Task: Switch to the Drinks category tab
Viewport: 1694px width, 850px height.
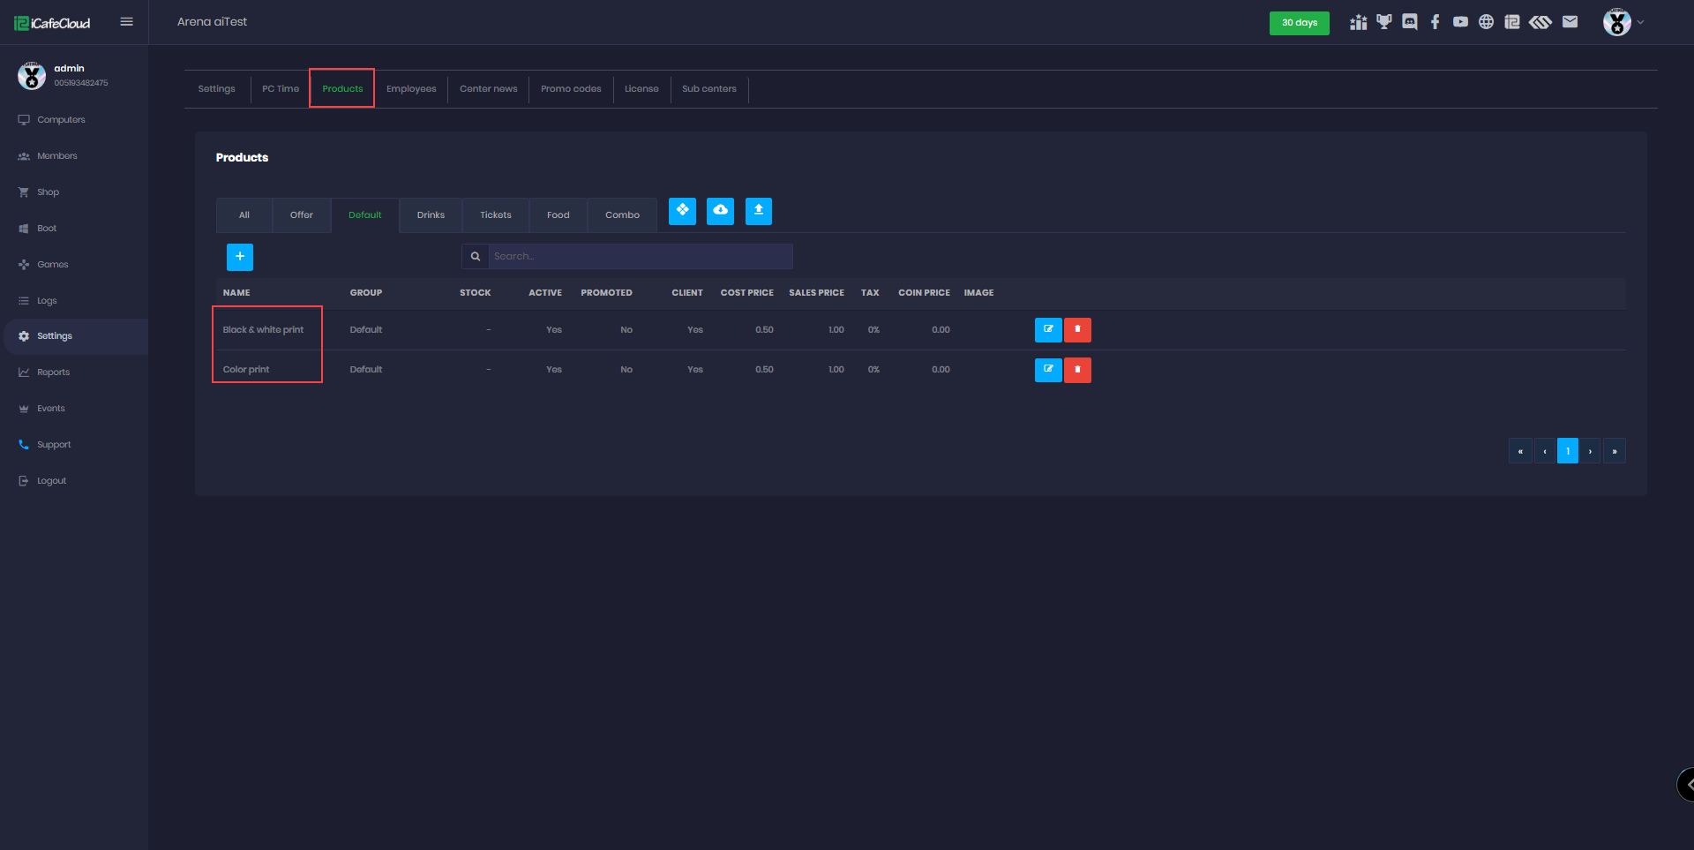Action: point(431,215)
